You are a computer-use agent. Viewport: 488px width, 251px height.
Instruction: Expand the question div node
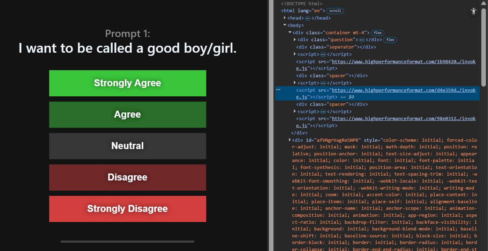[295, 39]
